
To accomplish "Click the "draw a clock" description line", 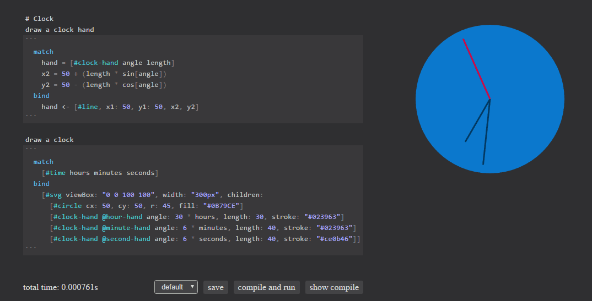I will (x=49, y=140).
